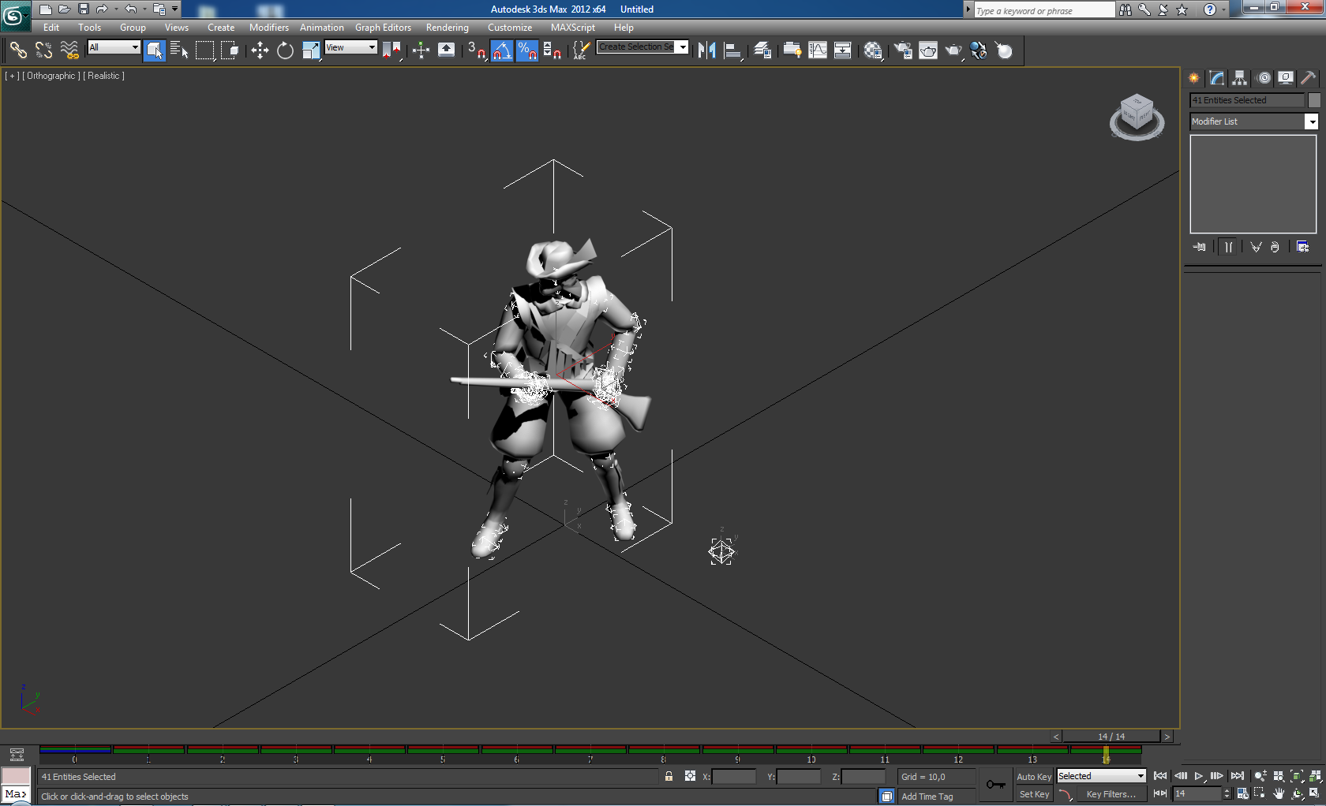
Task: Play the animation
Action: (1199, 777)
